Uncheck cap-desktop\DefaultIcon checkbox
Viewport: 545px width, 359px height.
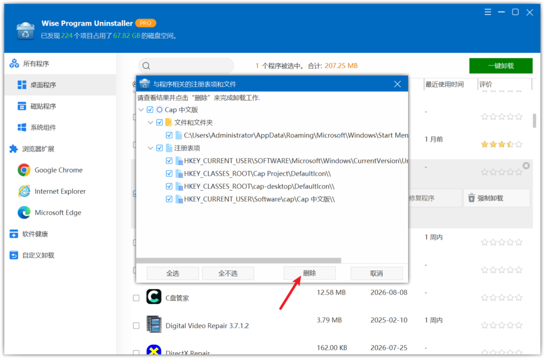(x=169, y=186)
